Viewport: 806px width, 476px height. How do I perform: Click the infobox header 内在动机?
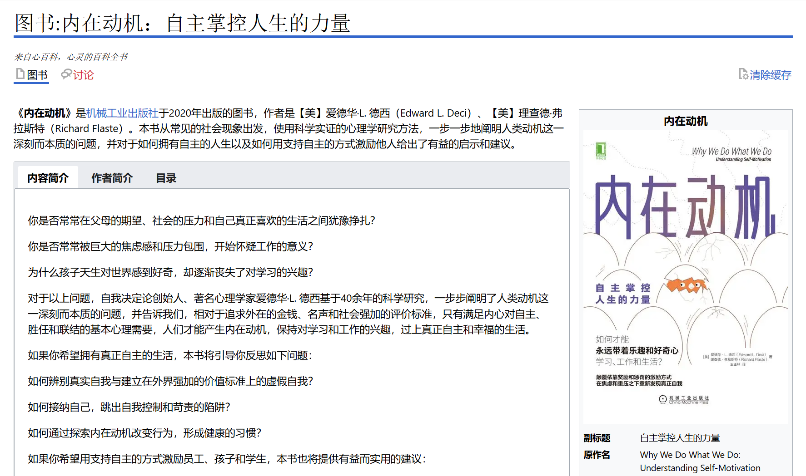pyautogui.click(x=685, y=121)
